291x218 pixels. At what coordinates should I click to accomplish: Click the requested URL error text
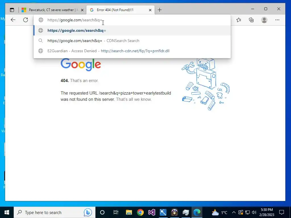click(116, 96)
